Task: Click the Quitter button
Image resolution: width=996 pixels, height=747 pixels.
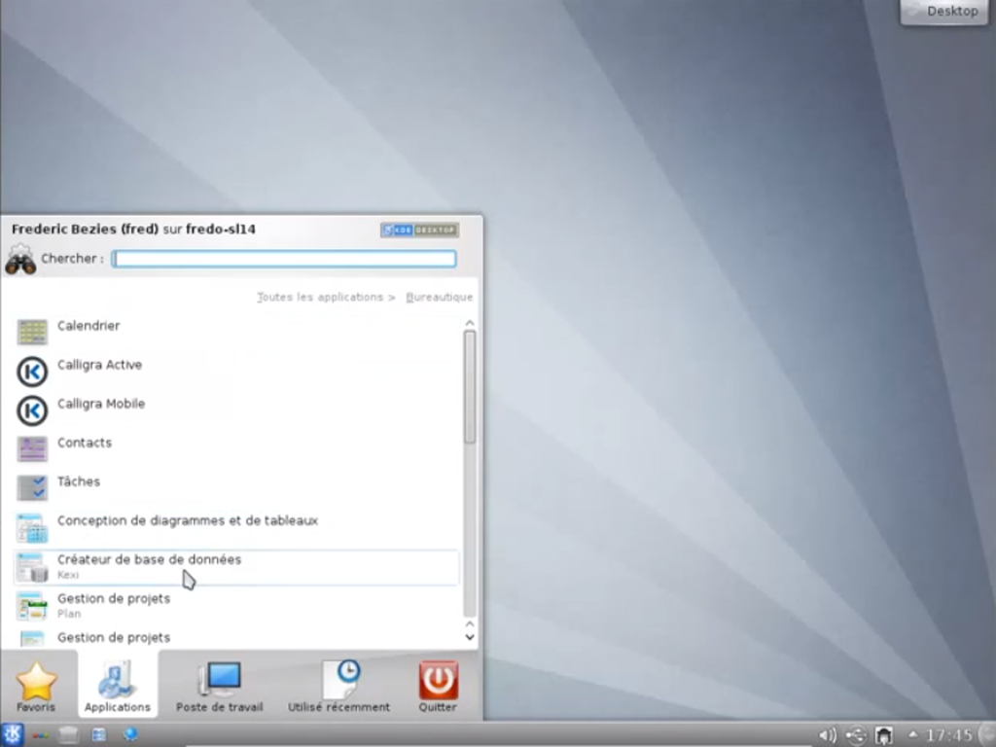Action: 437,684
